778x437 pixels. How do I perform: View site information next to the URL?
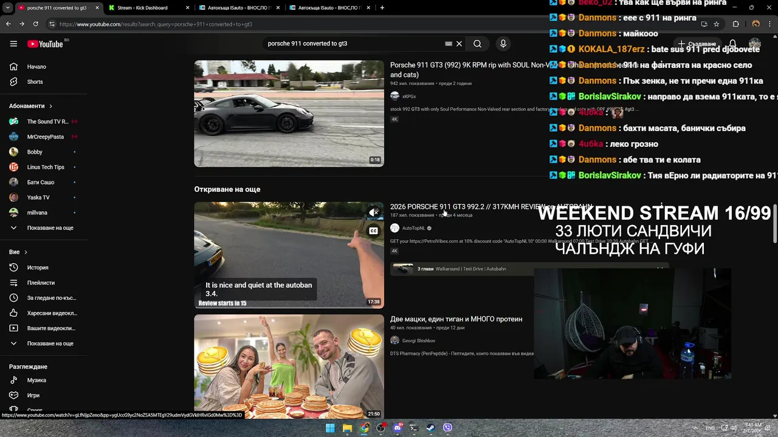[52, 24]
